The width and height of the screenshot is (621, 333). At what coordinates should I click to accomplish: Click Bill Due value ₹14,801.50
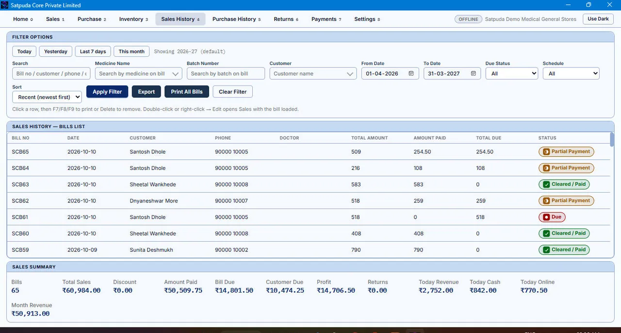(234, 290)
